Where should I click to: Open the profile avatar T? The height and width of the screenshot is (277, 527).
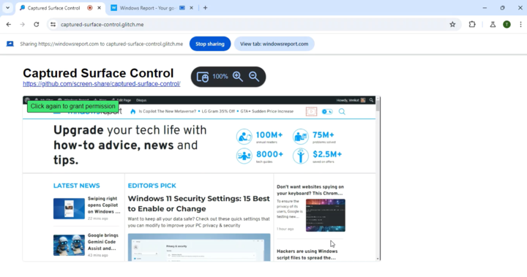pos(507,24)
